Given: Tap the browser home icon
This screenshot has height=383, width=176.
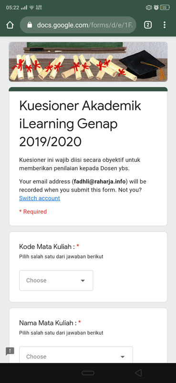Looking at the screenshot, I should click(10, 25).
